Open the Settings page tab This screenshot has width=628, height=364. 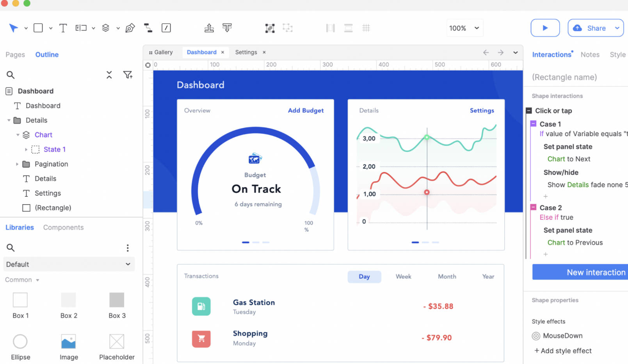246,52
